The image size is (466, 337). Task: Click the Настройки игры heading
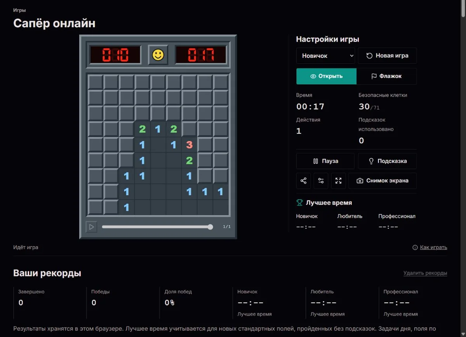click(x=327, y=39)
